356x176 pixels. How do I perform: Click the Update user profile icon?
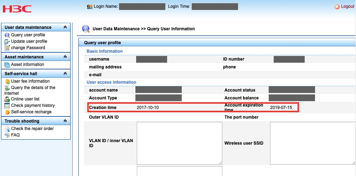point(7,42)
